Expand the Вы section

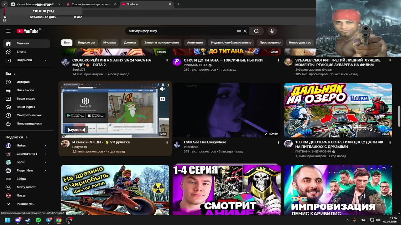11,74
